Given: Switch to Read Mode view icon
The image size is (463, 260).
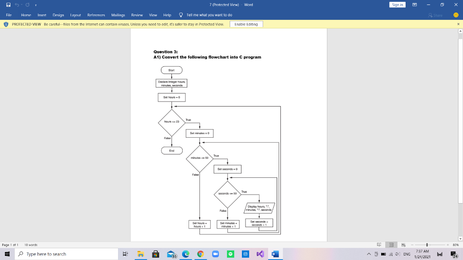Looking at the screenshot, I should (x=379, y=245).
